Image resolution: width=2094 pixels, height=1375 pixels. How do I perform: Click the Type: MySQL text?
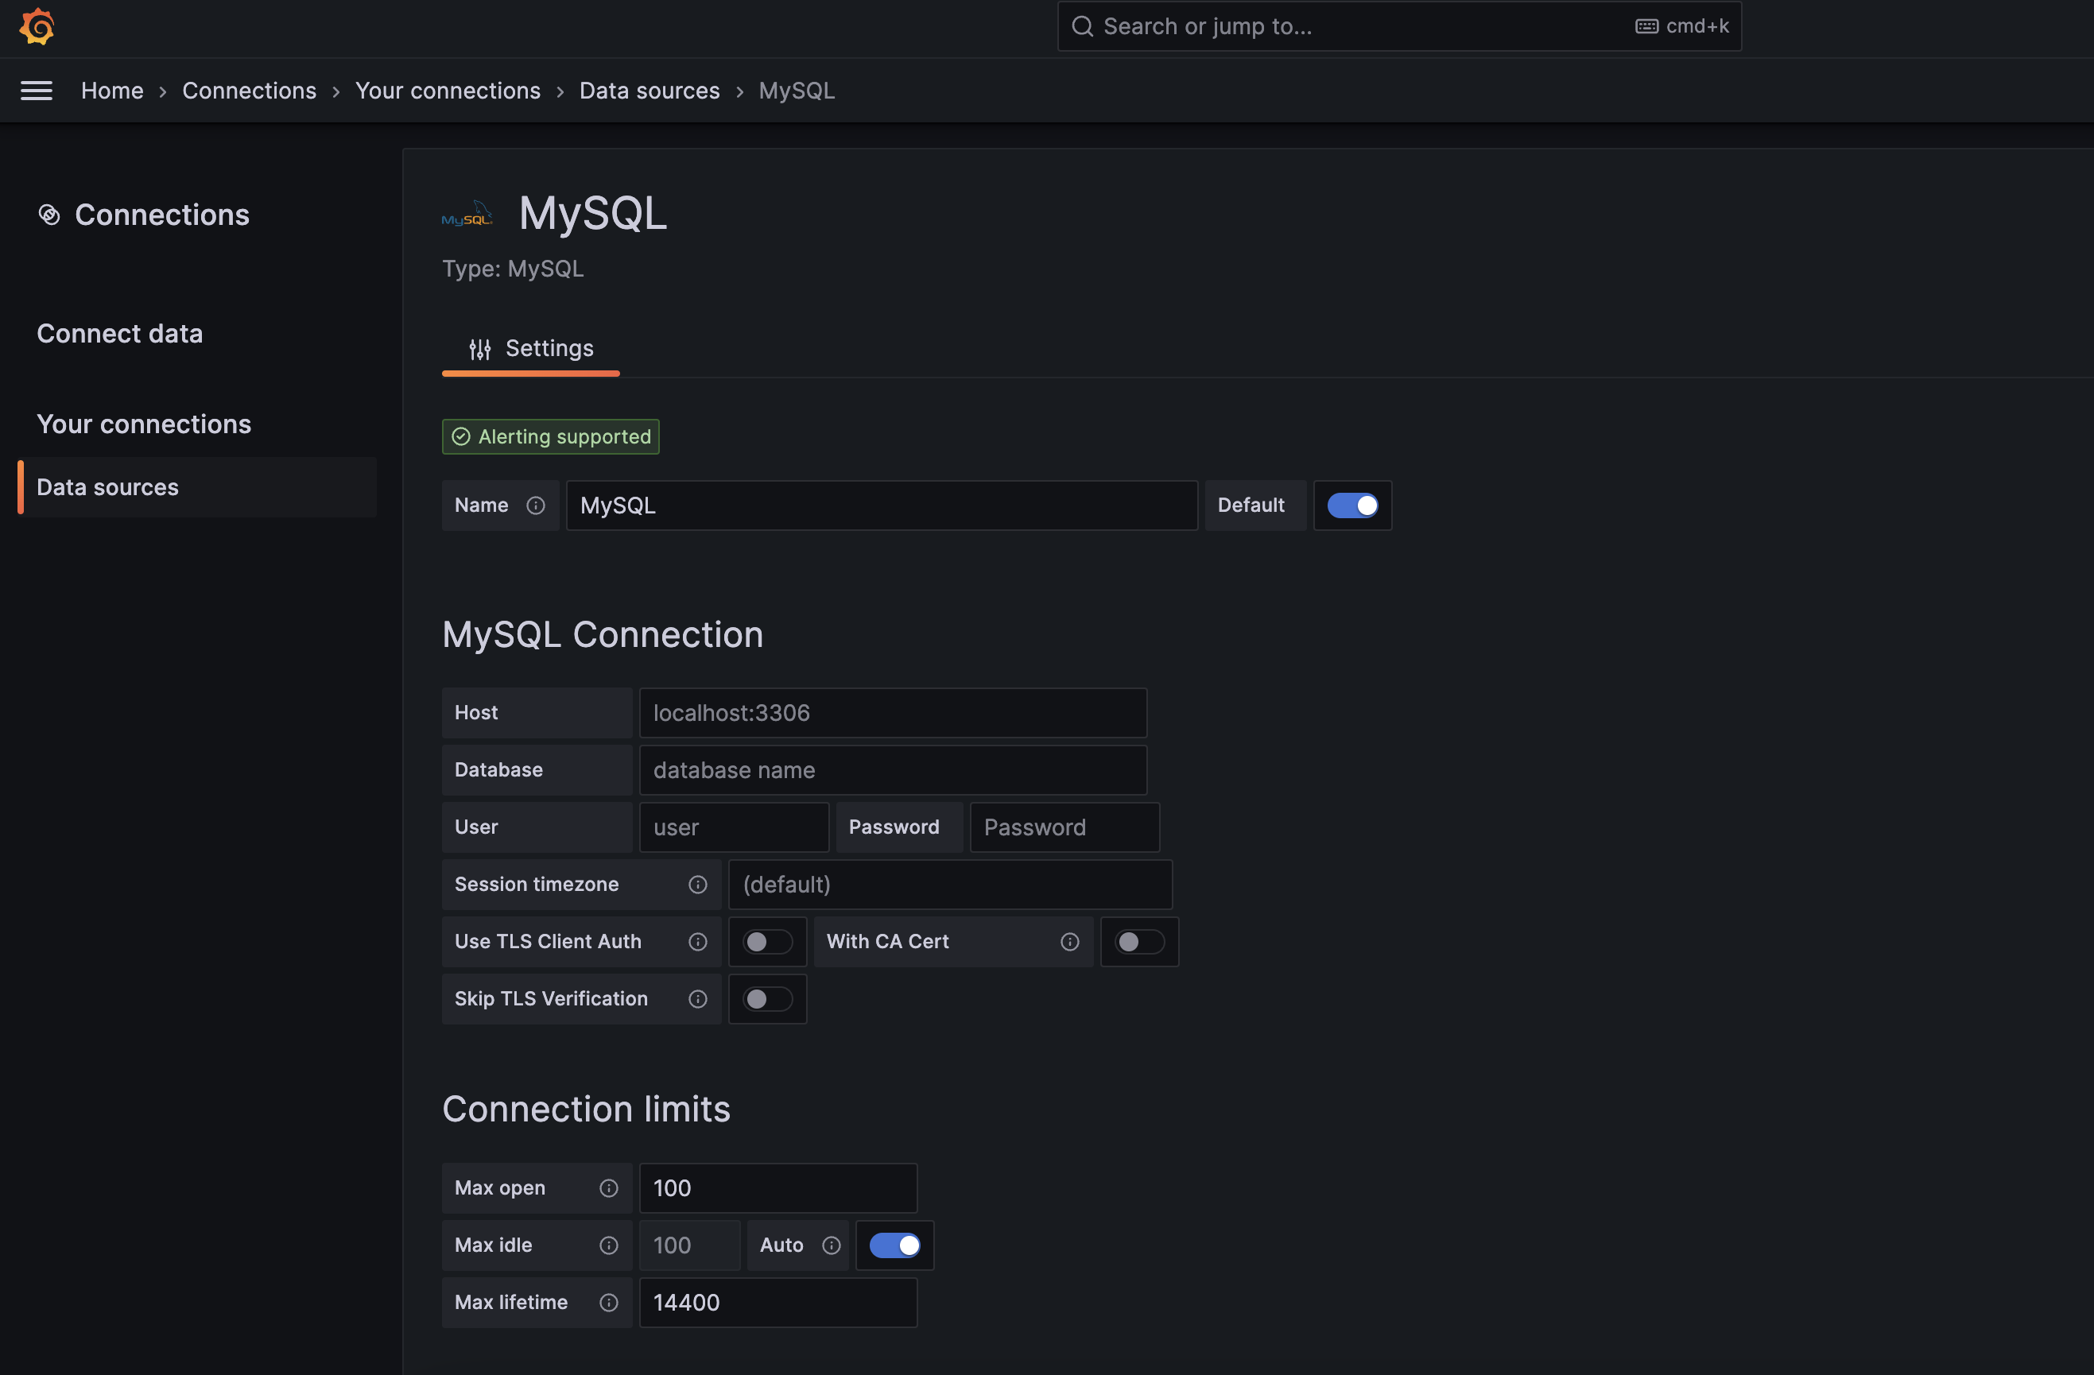coord(513,269)
